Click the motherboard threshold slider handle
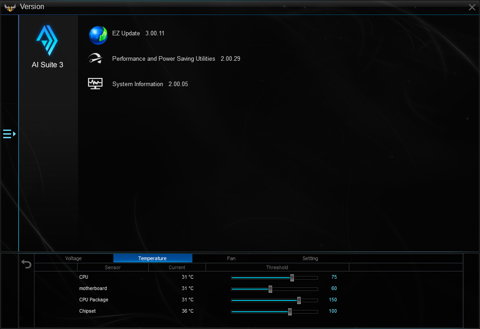 pos(270,289)
